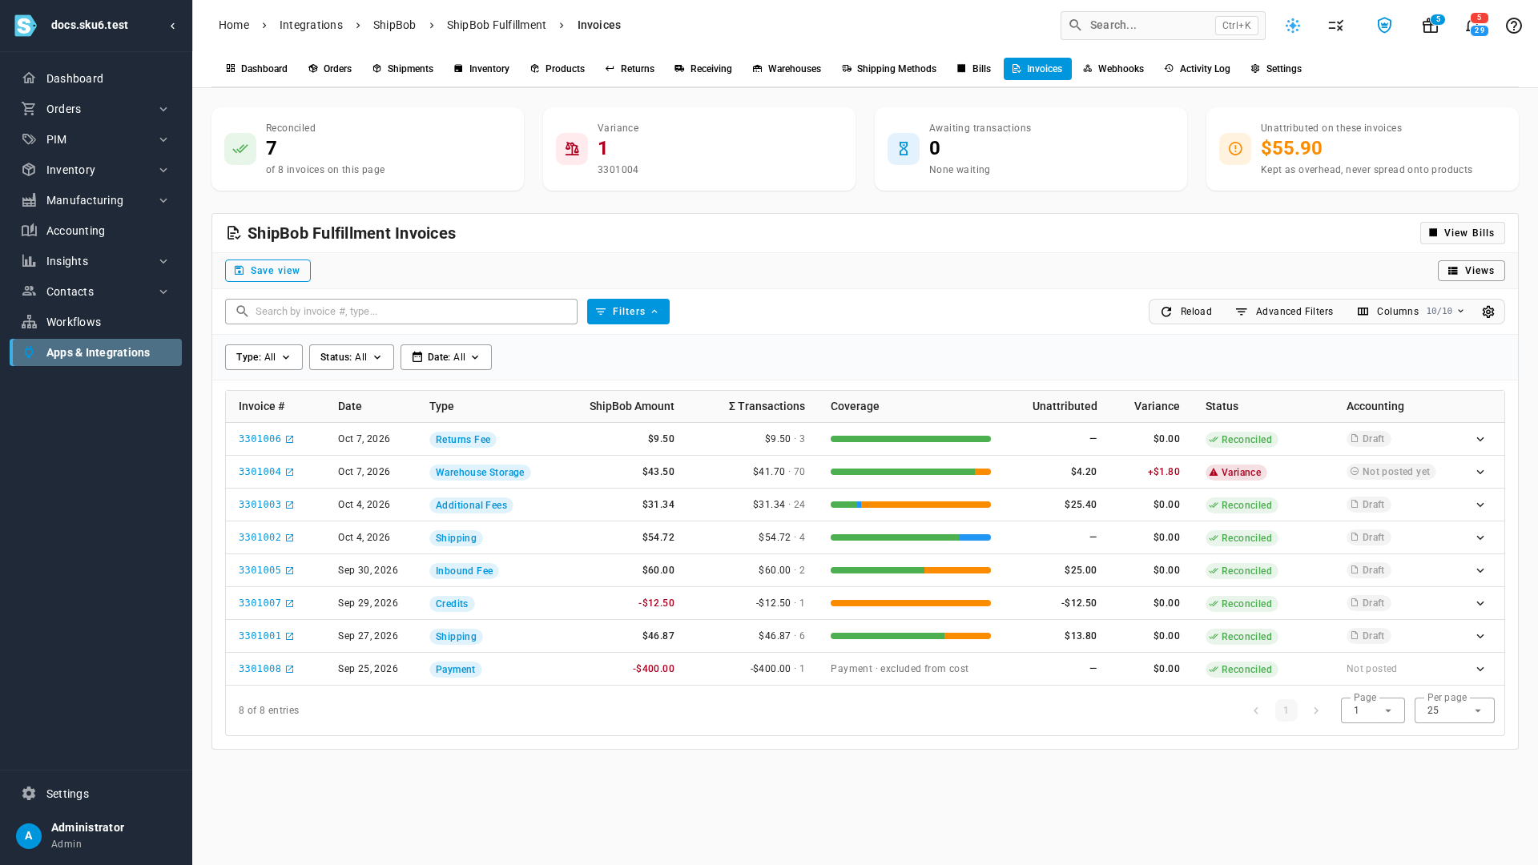
Task: Open the Date: All filter dropdown
Action: (x=446, y=357)
